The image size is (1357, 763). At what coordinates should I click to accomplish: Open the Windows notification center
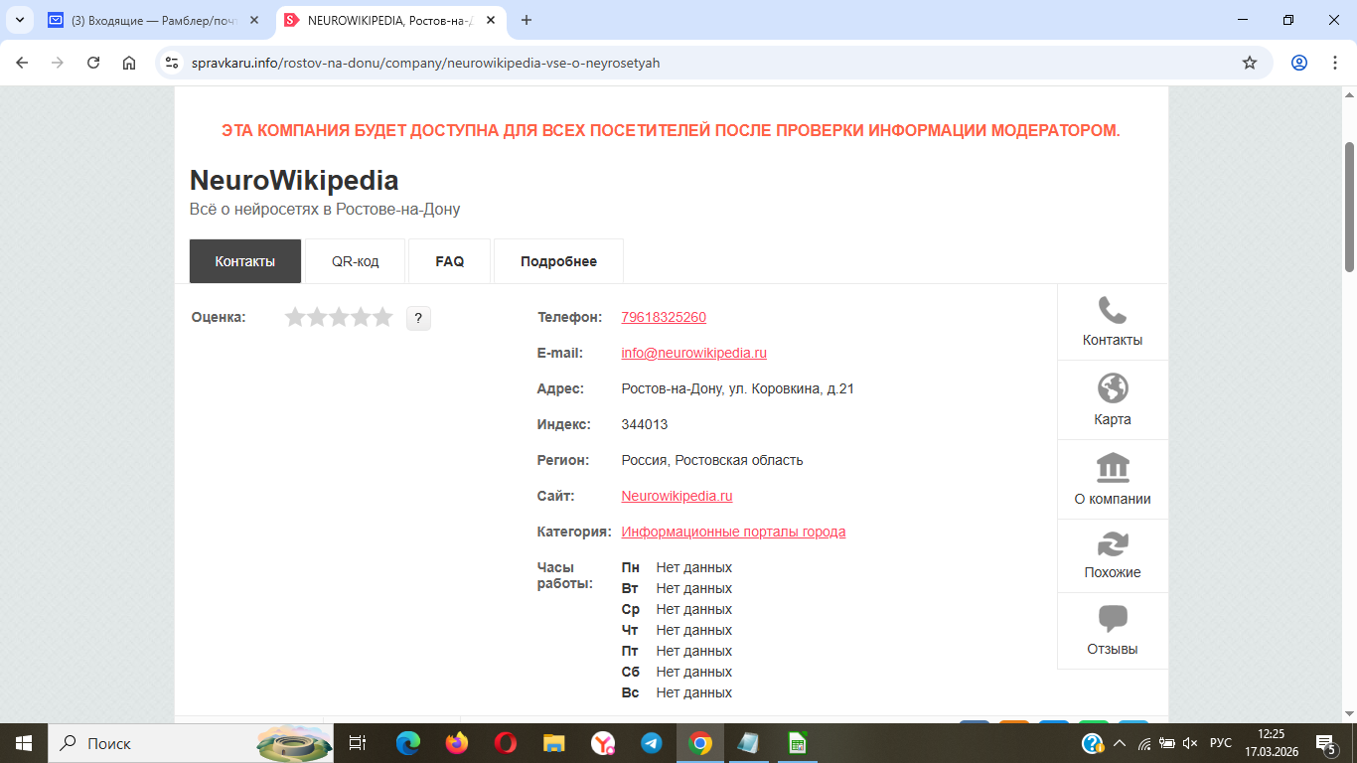click(1325, 743)
